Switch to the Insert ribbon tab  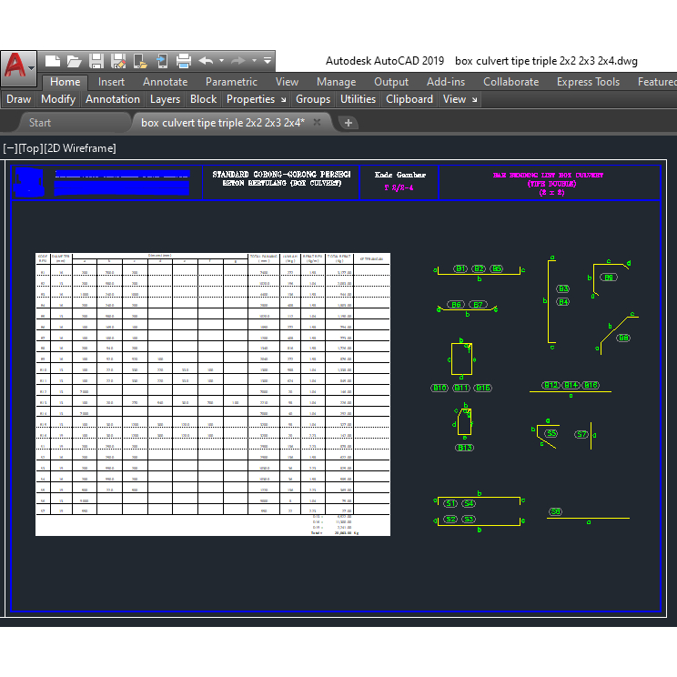click(x=111, y=82)
